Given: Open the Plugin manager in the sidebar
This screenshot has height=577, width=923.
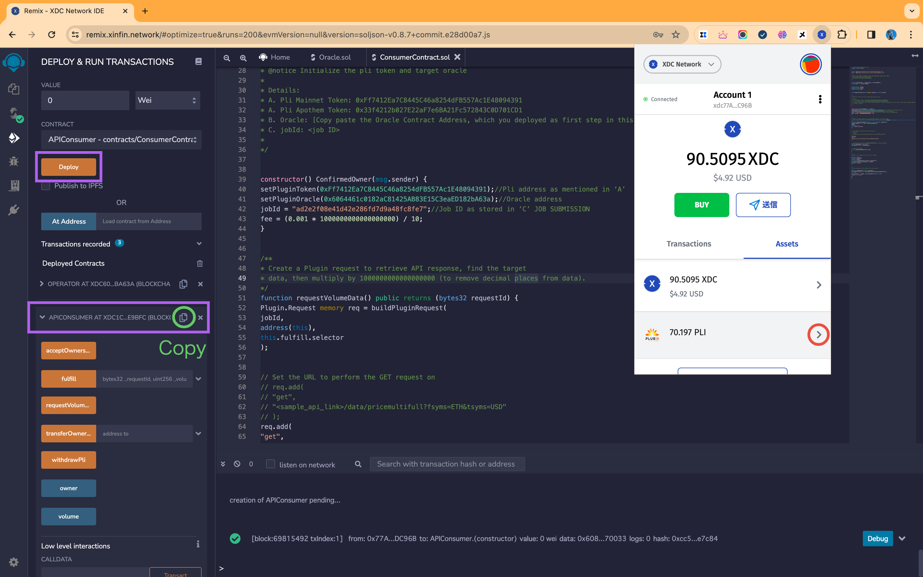Looking at the screenshot, I should [14, 209].
